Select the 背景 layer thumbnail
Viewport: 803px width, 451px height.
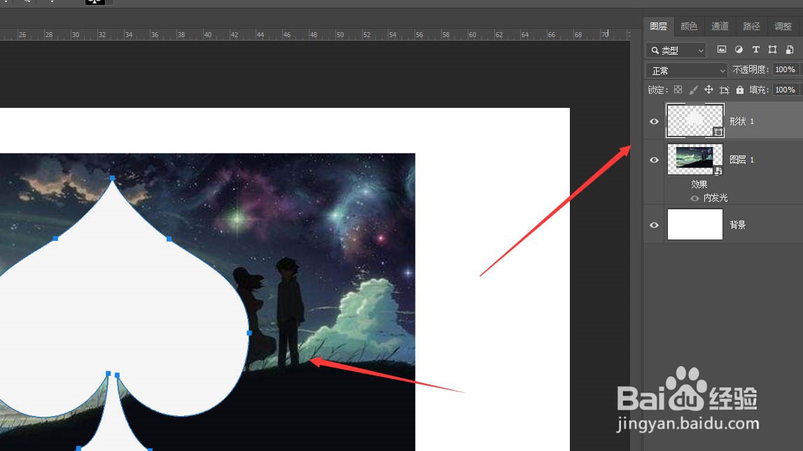(x=695, y=225)
